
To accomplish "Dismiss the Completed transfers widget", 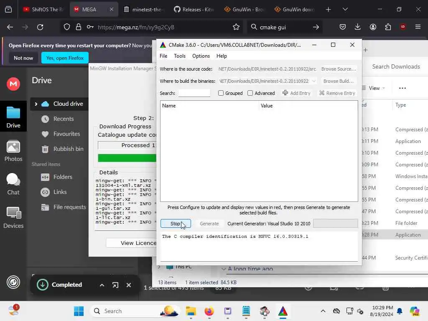I will [129, 285].
